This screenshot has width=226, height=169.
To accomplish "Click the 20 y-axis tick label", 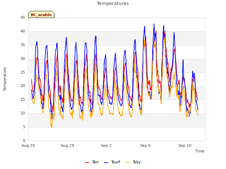I will tap(23, 86).
